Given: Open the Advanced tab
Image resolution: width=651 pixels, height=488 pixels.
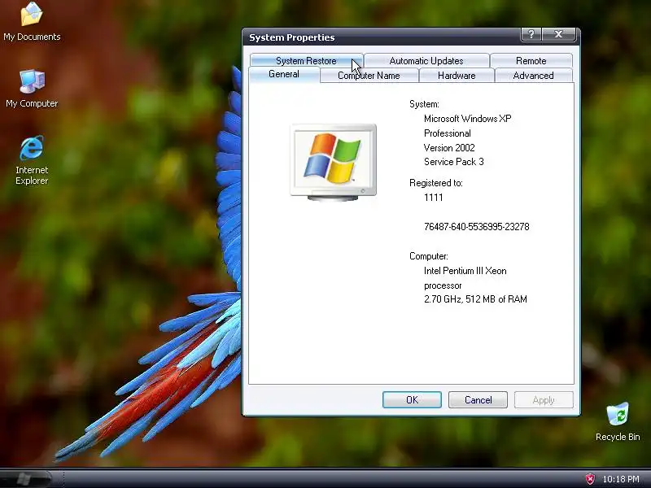Looking at the screenshot, I should coord(534,76).
